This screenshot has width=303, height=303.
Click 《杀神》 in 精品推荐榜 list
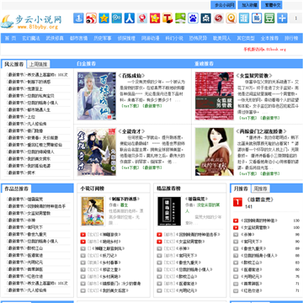click(x=183, y=248)
